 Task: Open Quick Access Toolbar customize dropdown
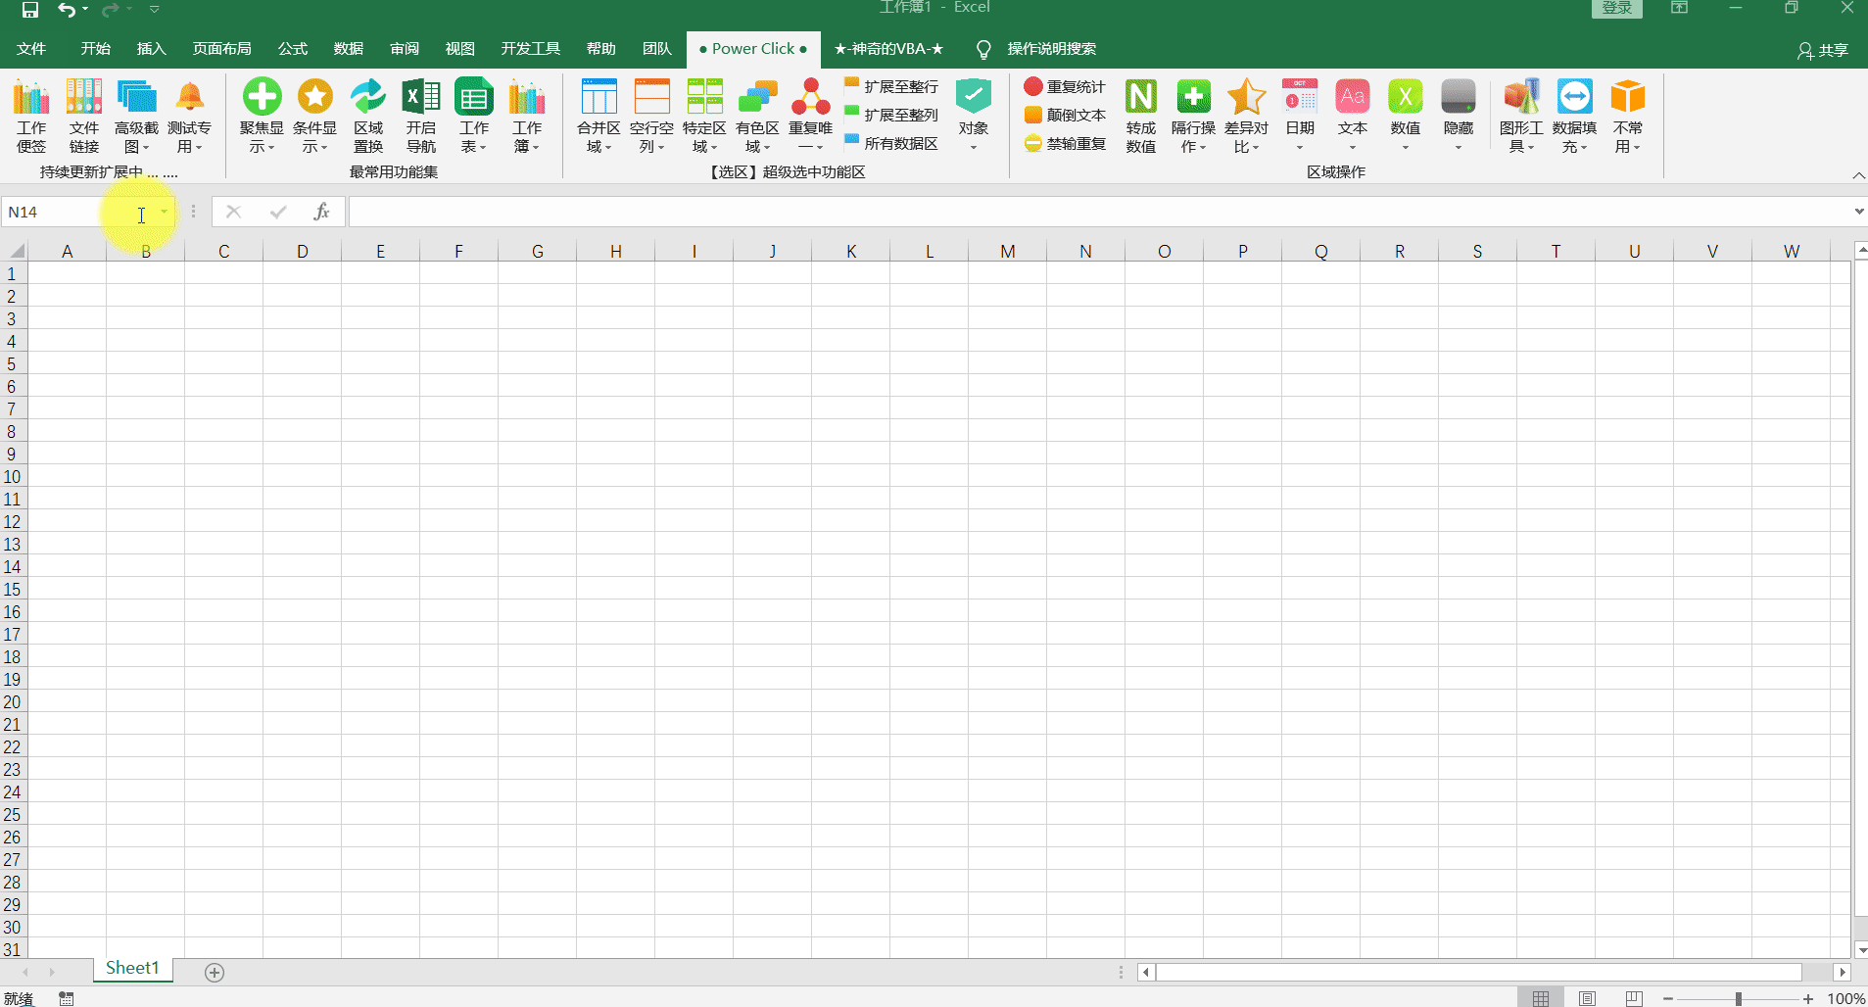click(155, 9)
